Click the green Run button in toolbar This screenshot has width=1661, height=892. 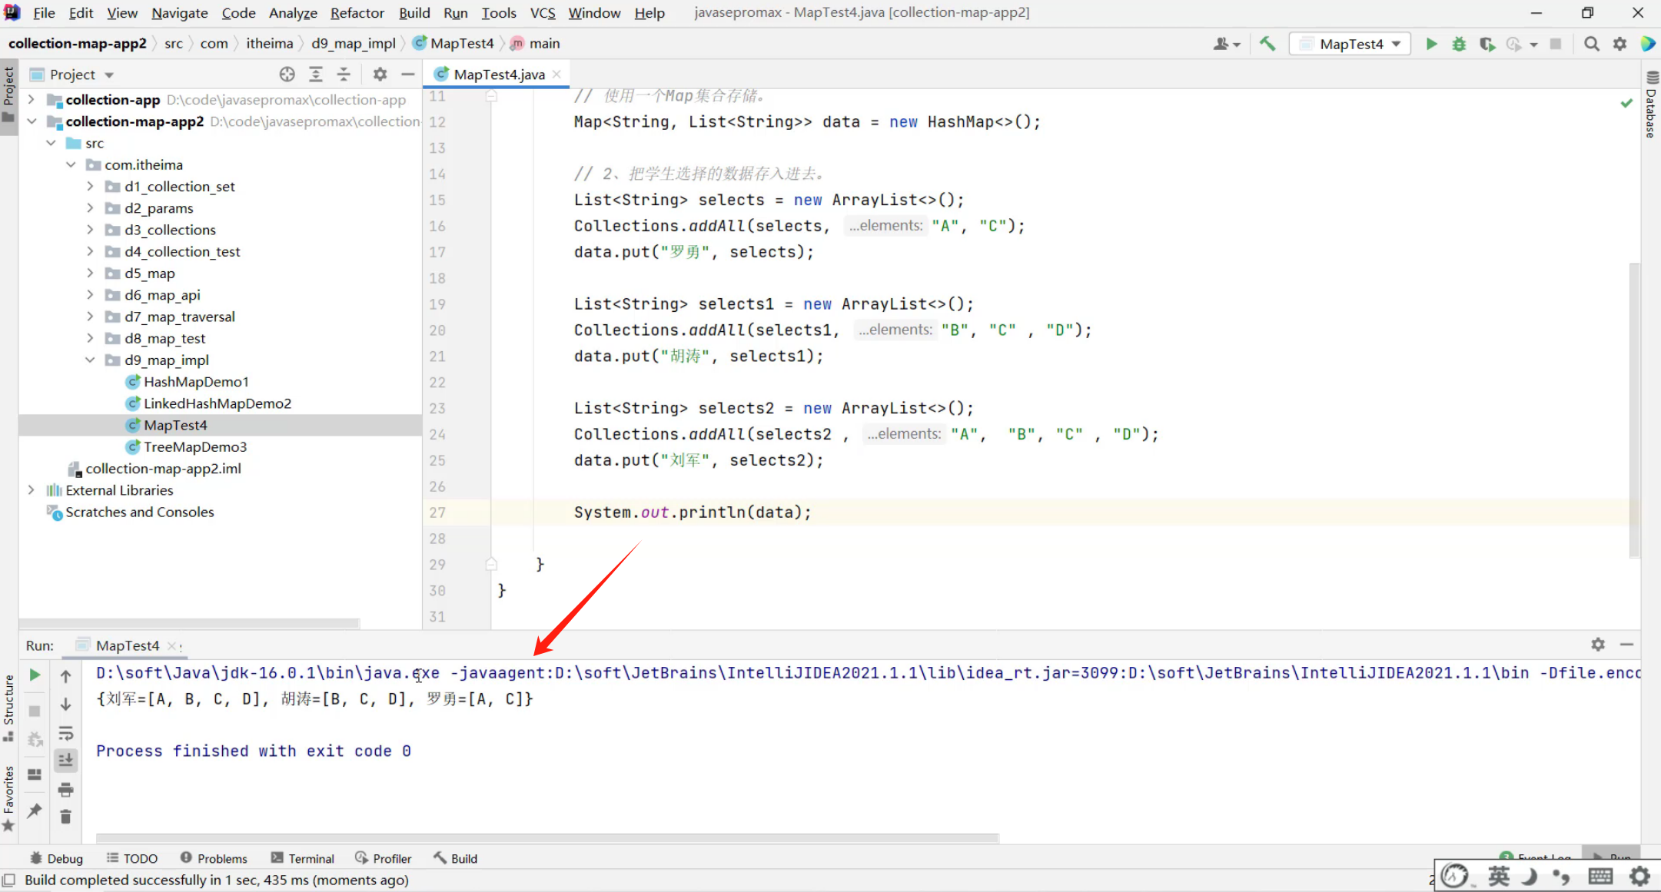point(1431,44)
